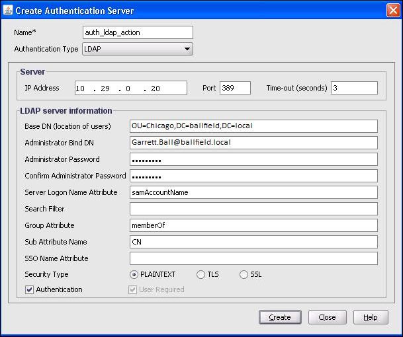Viewport: 403px width, 337px height.
Task: Select the SSL security type
Action: [244, 275]
